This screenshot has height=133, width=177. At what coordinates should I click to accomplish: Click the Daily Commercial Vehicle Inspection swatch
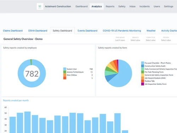(x=143, y=69)
